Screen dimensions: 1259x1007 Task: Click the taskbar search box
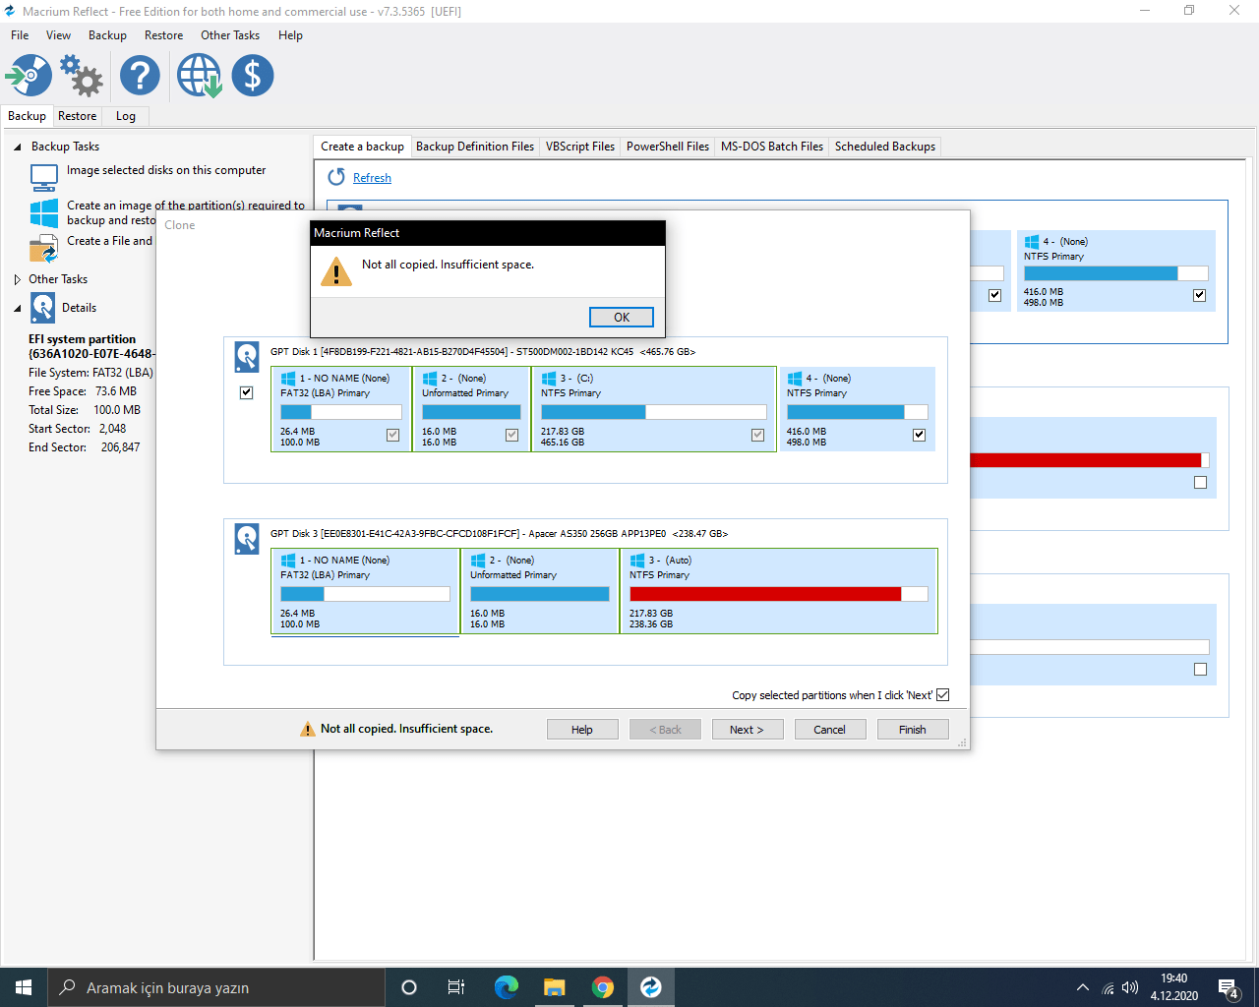coord(216,987)
